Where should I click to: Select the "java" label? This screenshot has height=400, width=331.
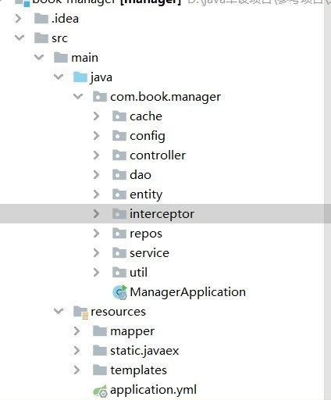[101, 77]
